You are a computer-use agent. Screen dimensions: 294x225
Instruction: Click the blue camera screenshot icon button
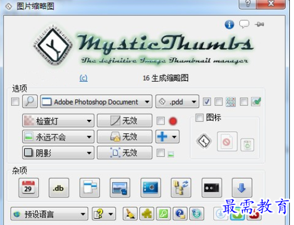pos(151,187)
